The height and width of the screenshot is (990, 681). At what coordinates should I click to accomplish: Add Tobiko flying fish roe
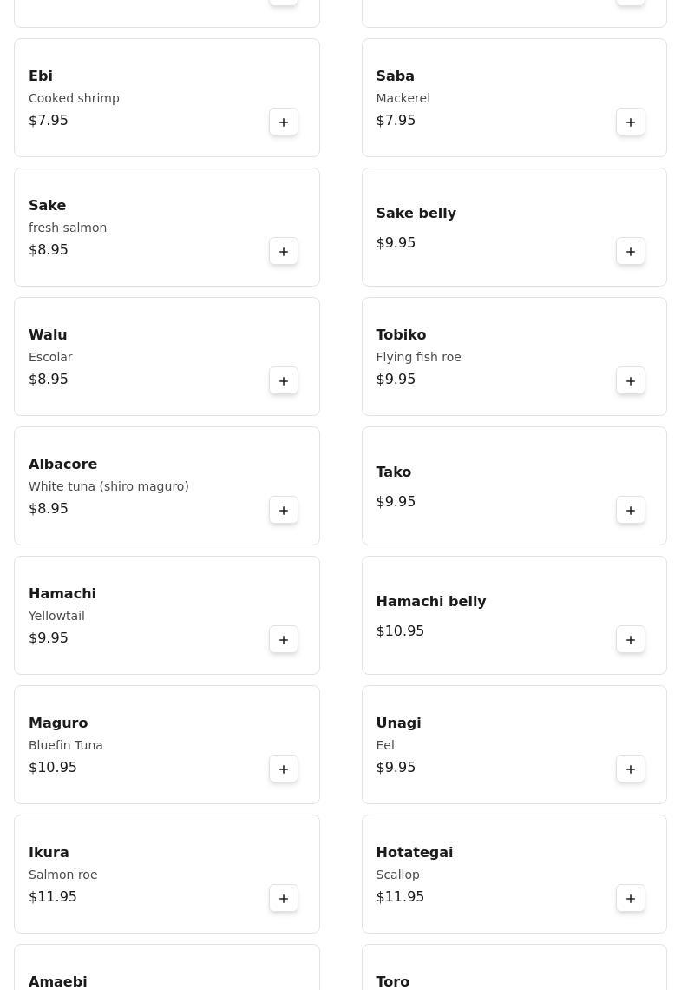coord(631,381)
